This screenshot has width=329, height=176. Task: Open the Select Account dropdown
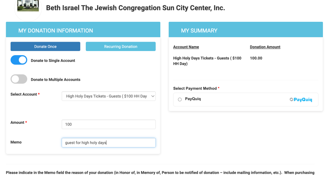tap(109, 96)
